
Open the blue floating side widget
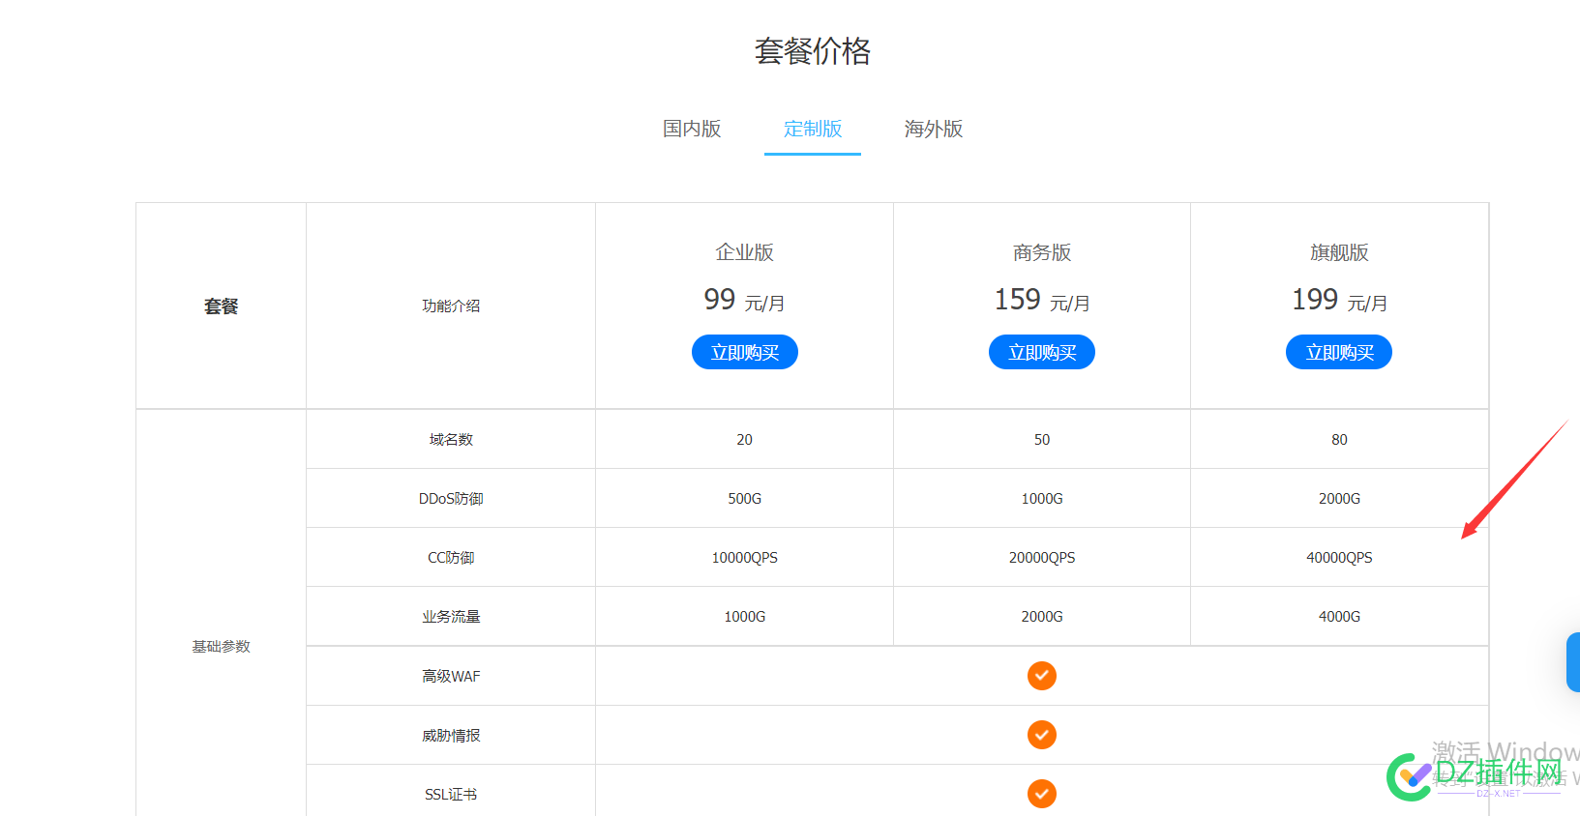point(1573,662)
